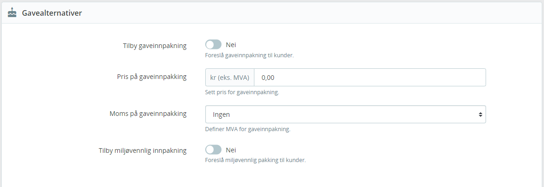
Task: Click hint "Definer MVA for gaveinnpakning"
Action: (248, 130)
